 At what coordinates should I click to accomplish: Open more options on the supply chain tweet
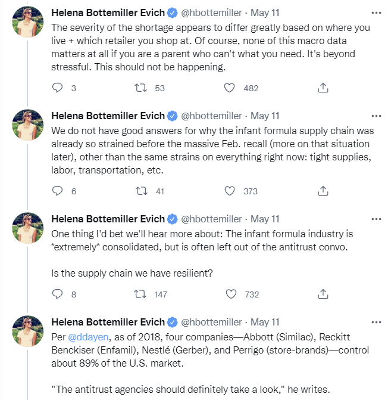[376, 115]
